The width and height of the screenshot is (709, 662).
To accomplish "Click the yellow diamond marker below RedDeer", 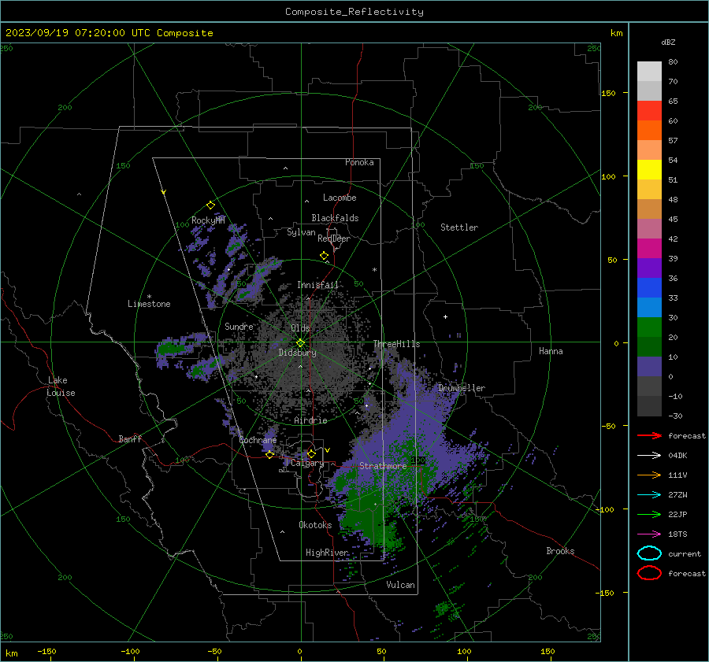I will (x=324, y=256).
